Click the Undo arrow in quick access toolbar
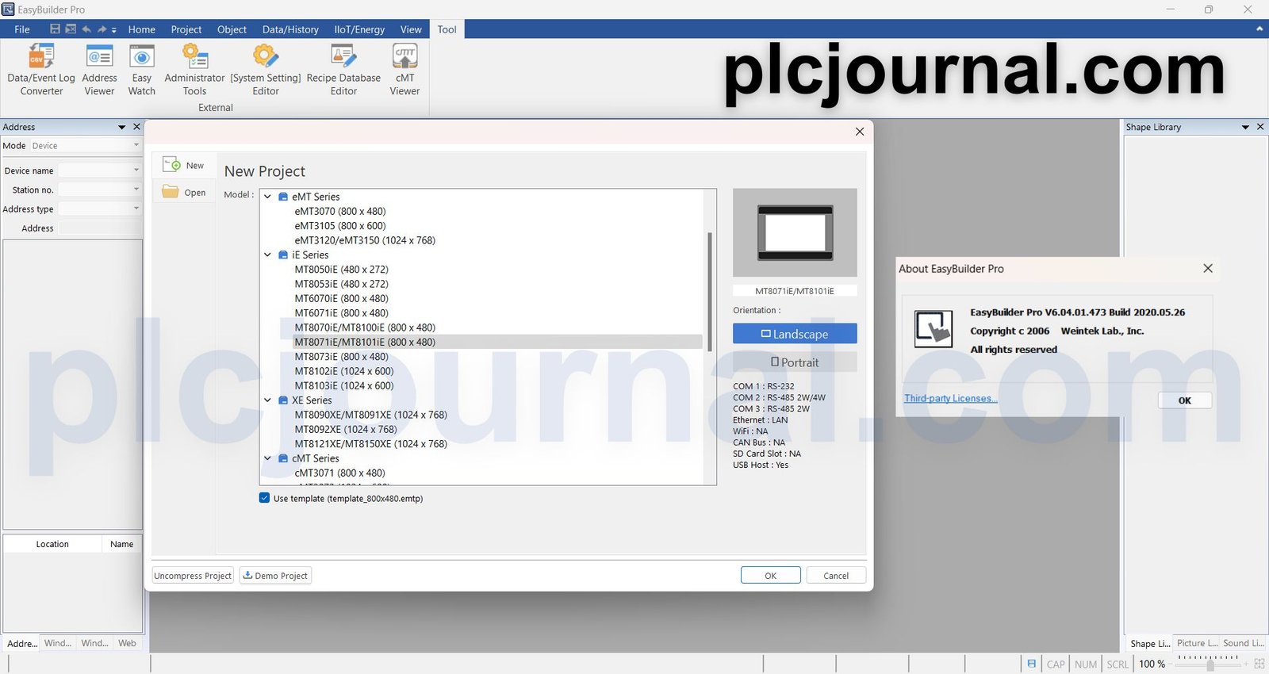Image resolution: width=1269 pixels, height=674 pixels. pyautogui.click(x=86, y=29)
